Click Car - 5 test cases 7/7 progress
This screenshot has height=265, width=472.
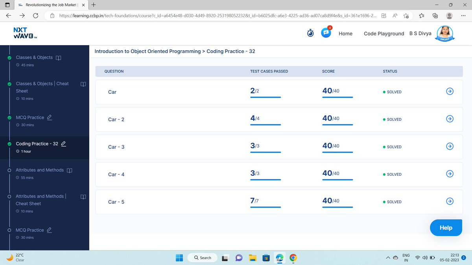point(265,202)
